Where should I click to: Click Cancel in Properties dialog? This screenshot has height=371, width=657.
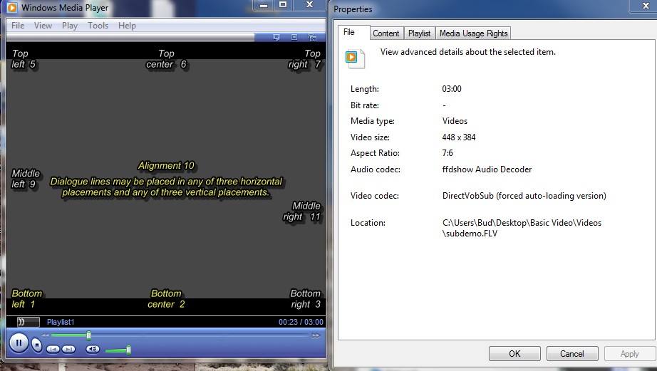[572, 354]
